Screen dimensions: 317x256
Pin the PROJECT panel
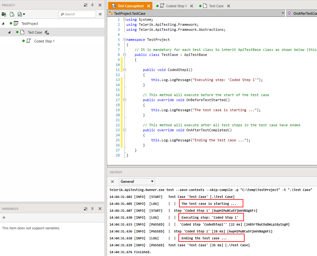click(92, 5)
